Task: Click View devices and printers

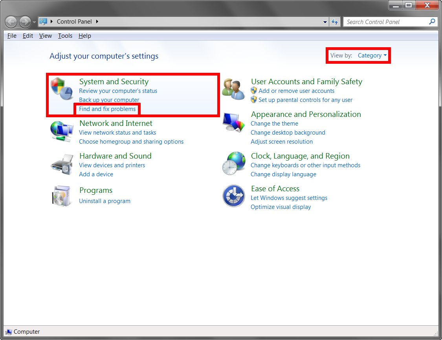Action: coord(112,165)
